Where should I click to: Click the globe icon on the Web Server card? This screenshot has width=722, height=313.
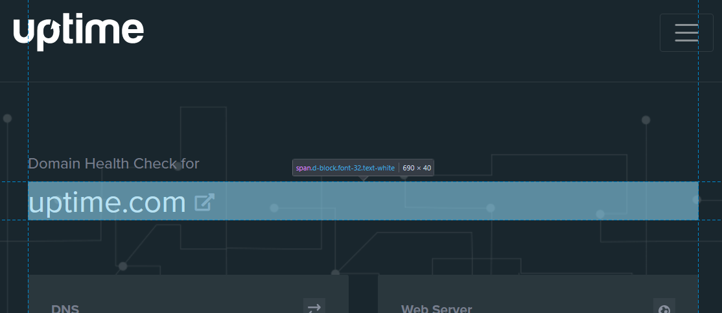(664, 307)
